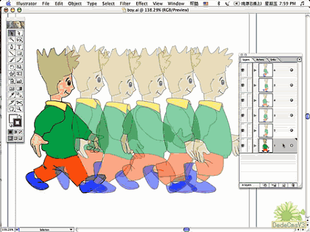Expand layer 2 disclosure triangle

[255, 130]
